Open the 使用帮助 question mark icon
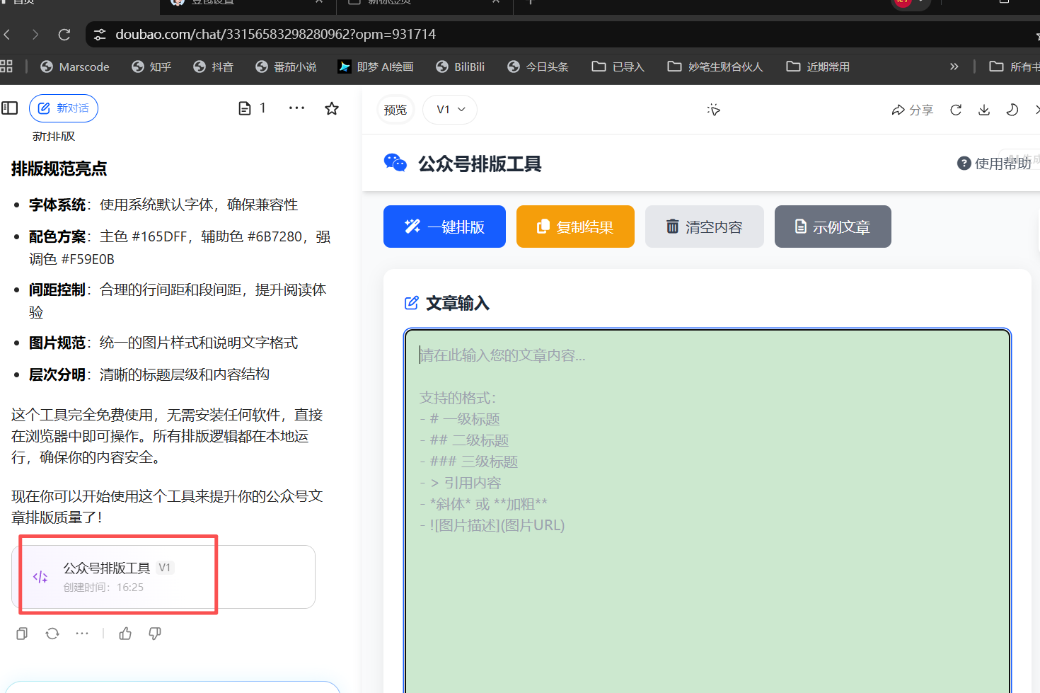This screenshot has height=693, width=1040. 964,163
